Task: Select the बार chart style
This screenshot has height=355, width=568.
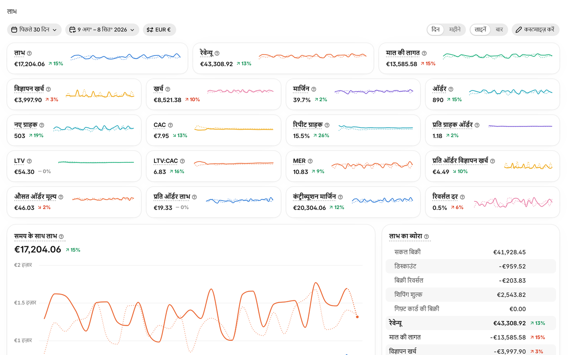Action: tap(499, 30)
